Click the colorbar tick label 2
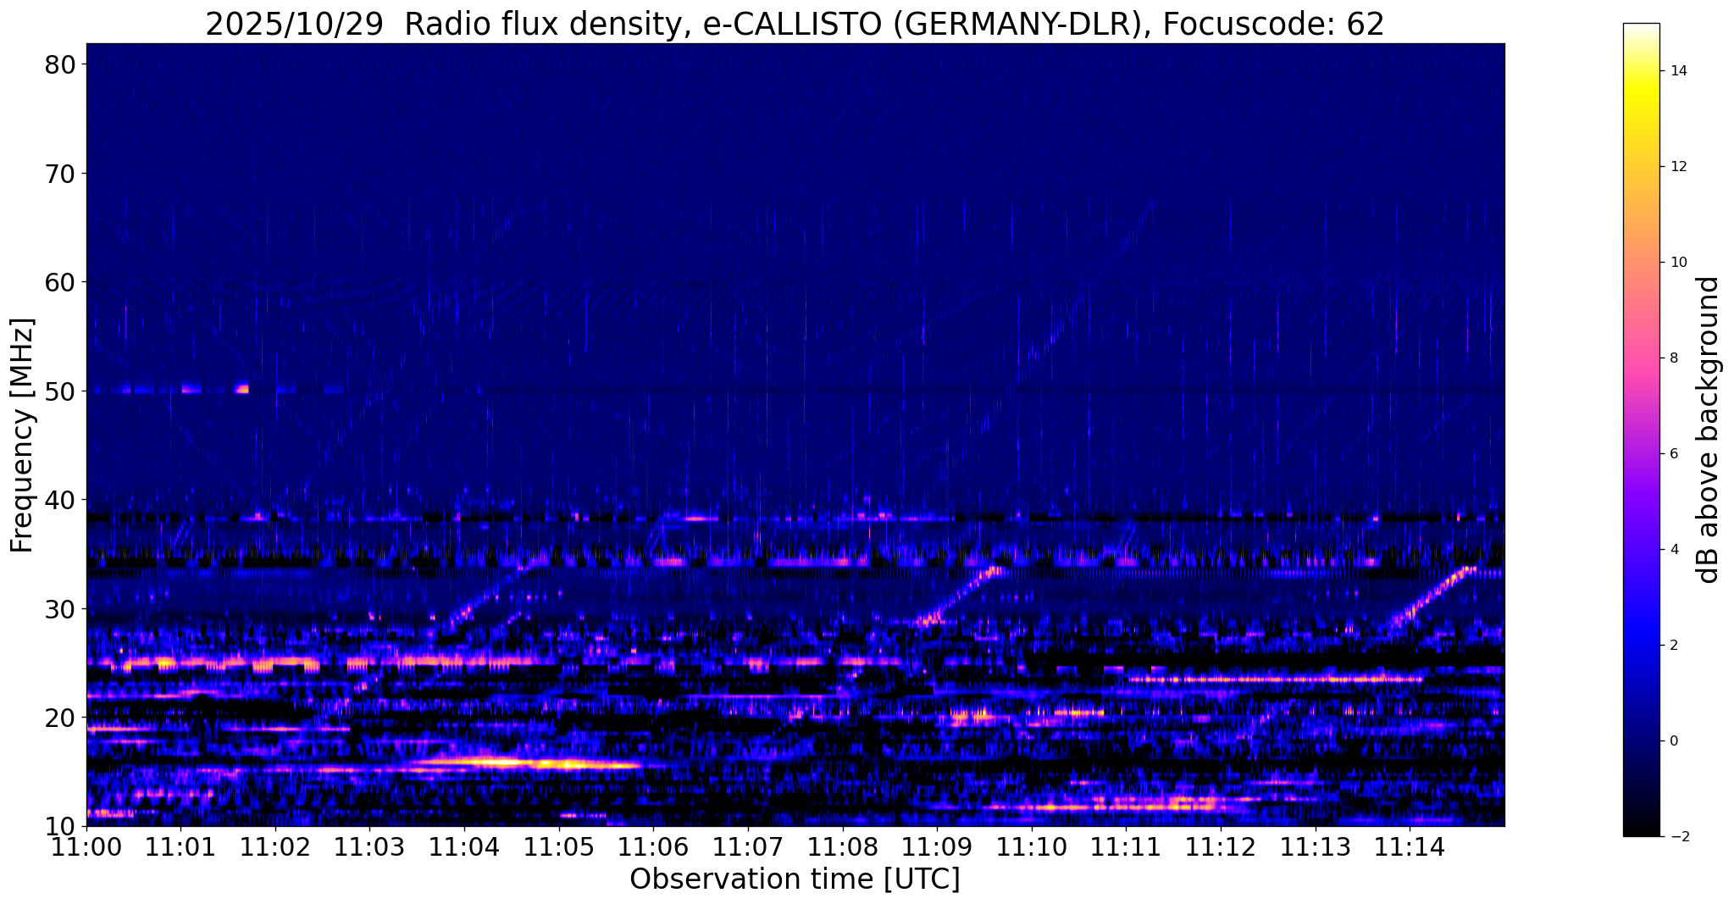The image size is (1734, 904). coord(1674,646)
